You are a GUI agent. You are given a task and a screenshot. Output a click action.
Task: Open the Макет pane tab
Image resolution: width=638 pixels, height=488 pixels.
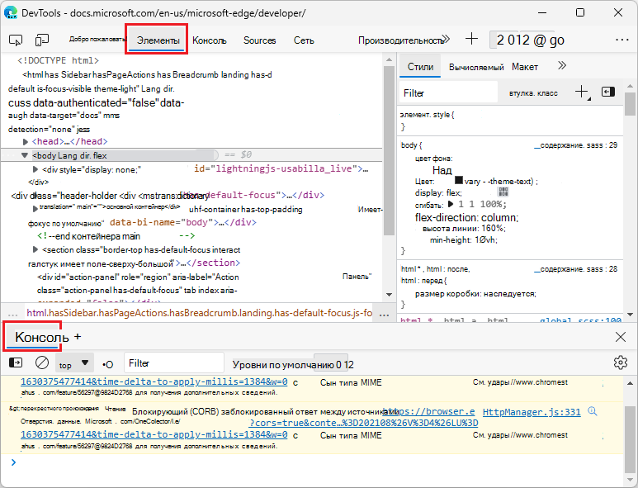point(525,67)
